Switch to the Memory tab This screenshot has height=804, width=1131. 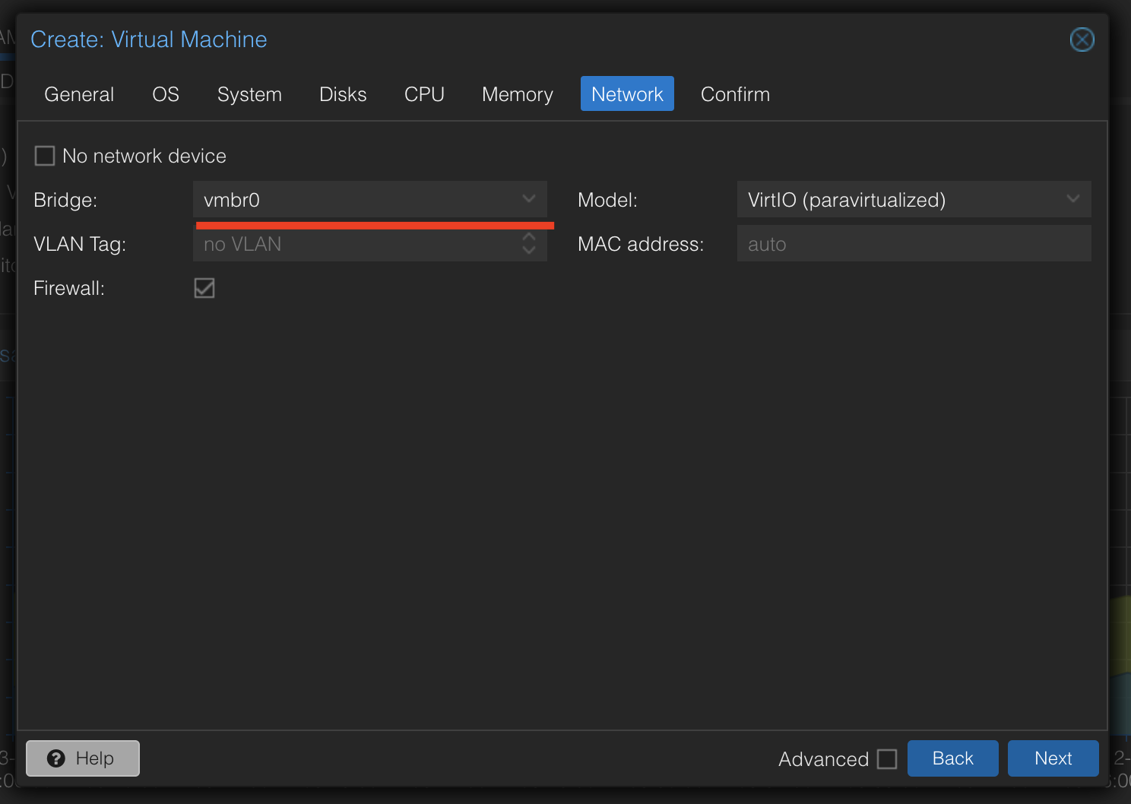coord(518,94)
